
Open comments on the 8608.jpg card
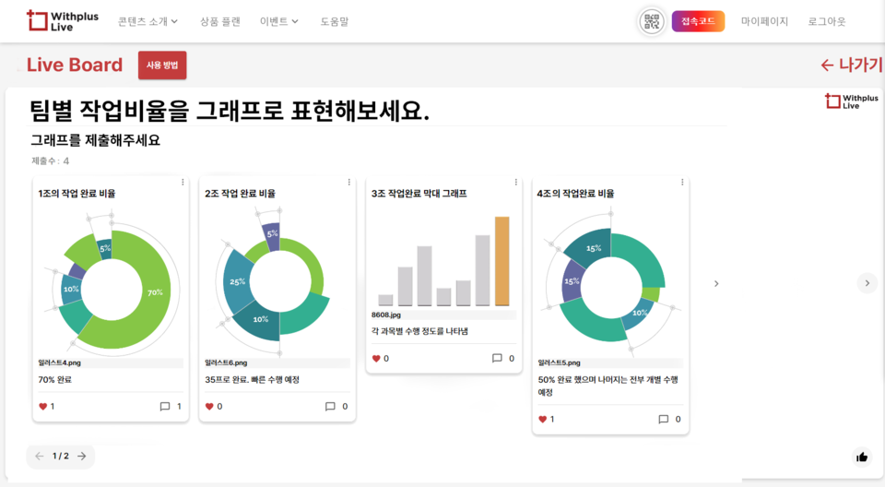pos(497,358)
